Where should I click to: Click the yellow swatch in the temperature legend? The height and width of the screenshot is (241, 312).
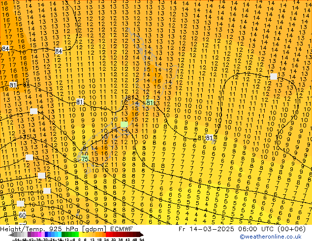[x=80, y=235]
